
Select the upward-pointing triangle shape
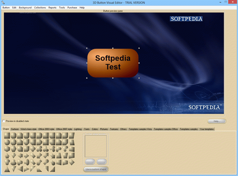(x=7, y=169)
